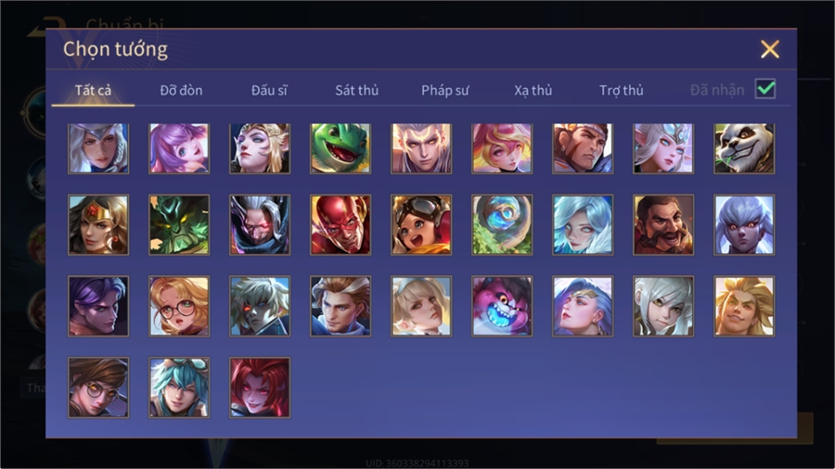
Task: Open the Trợ thủ tab
Action: (621, 91)
